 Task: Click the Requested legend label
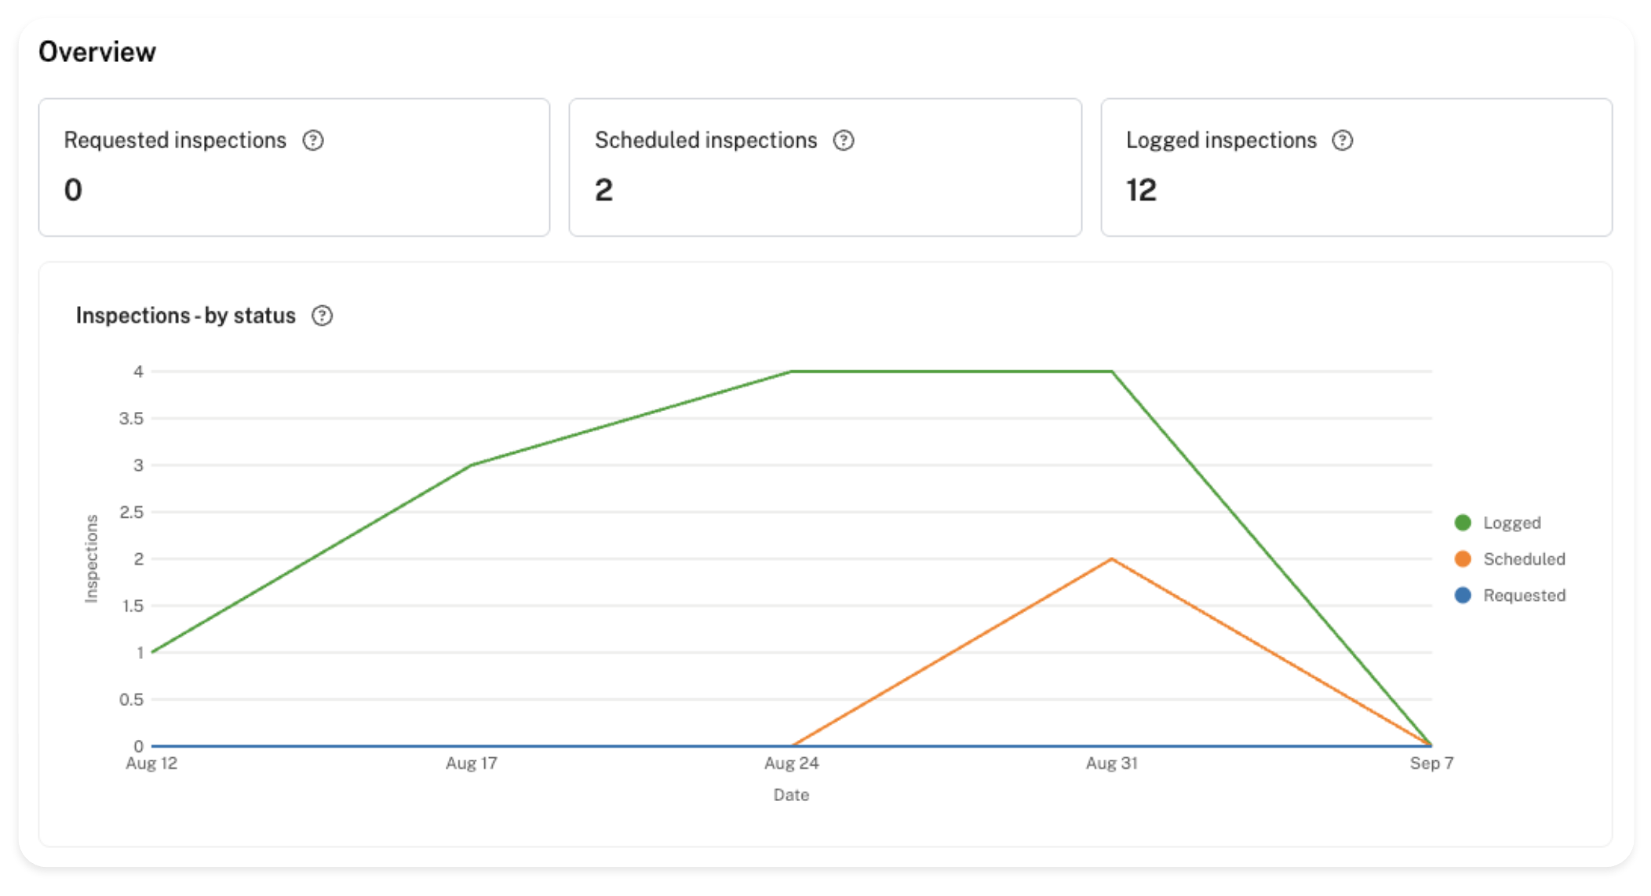[1523, 595]
